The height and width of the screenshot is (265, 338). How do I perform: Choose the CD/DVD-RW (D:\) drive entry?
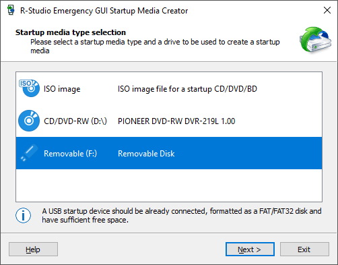169,121
